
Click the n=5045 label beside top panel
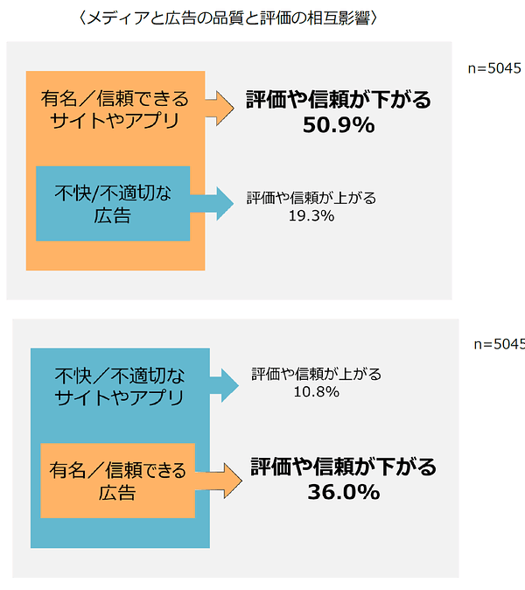(x=494, y=68)
